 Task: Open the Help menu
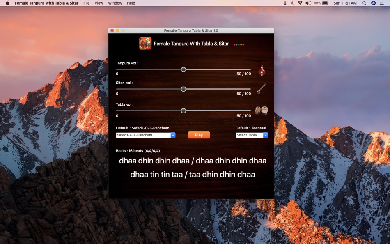pos(131,3)
